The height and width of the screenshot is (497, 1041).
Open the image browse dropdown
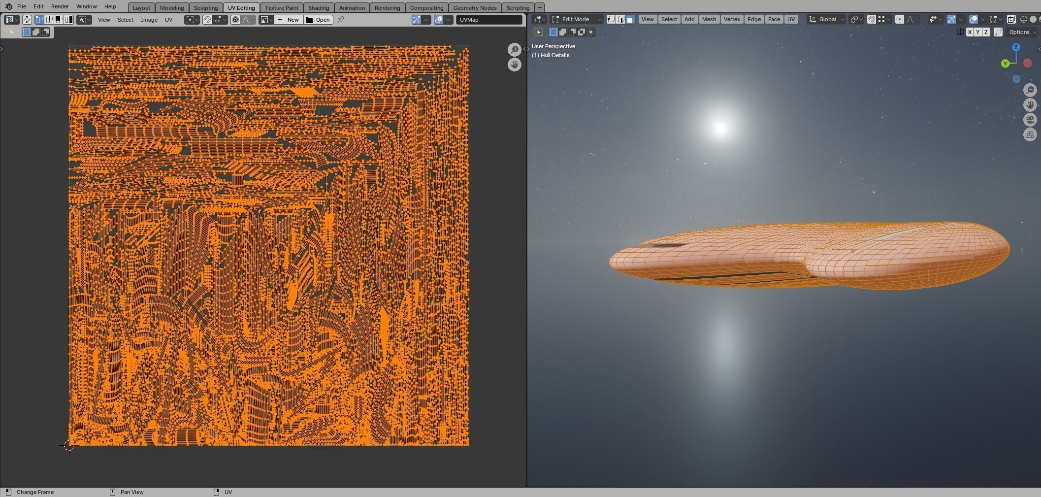pos(266,20)
